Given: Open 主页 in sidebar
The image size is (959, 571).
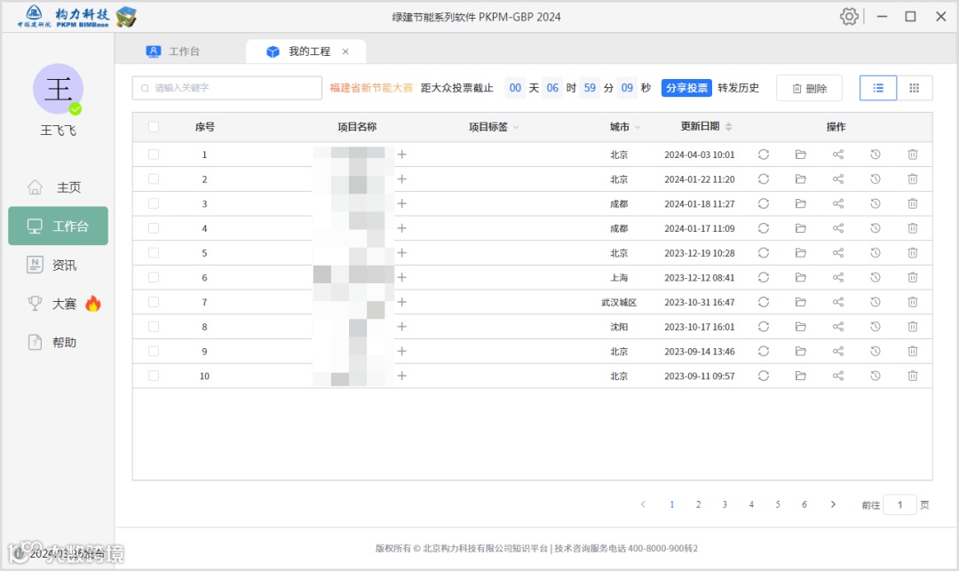Looking at the screenshot, I should pos(58,187).
